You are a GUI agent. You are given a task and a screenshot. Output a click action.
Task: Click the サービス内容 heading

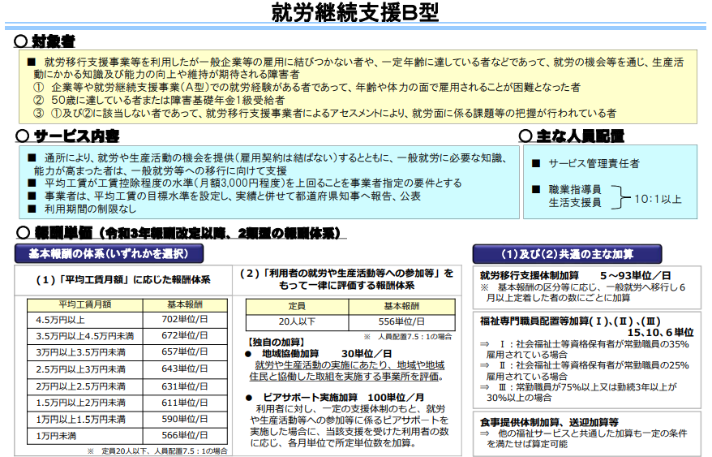67,136
